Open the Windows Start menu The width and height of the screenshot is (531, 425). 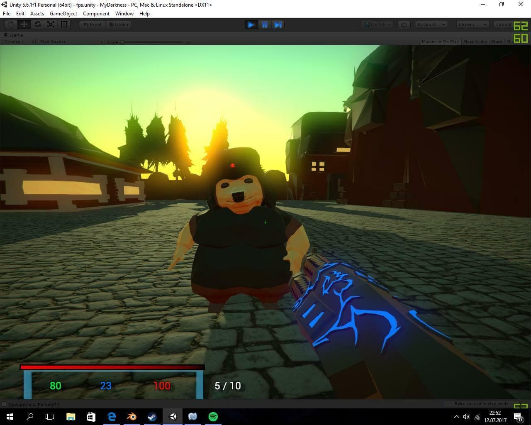(x=10, y=417)
